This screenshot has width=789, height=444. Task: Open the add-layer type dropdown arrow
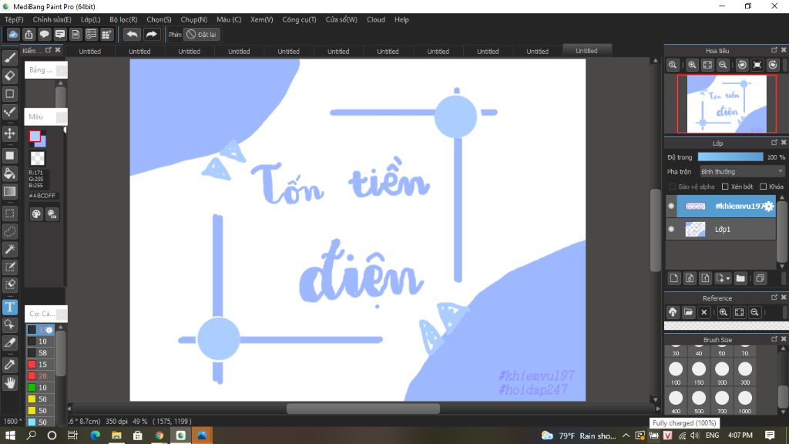[727, 279]
